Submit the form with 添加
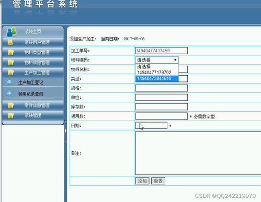This screenshot has height=202, width=261. 142,181
